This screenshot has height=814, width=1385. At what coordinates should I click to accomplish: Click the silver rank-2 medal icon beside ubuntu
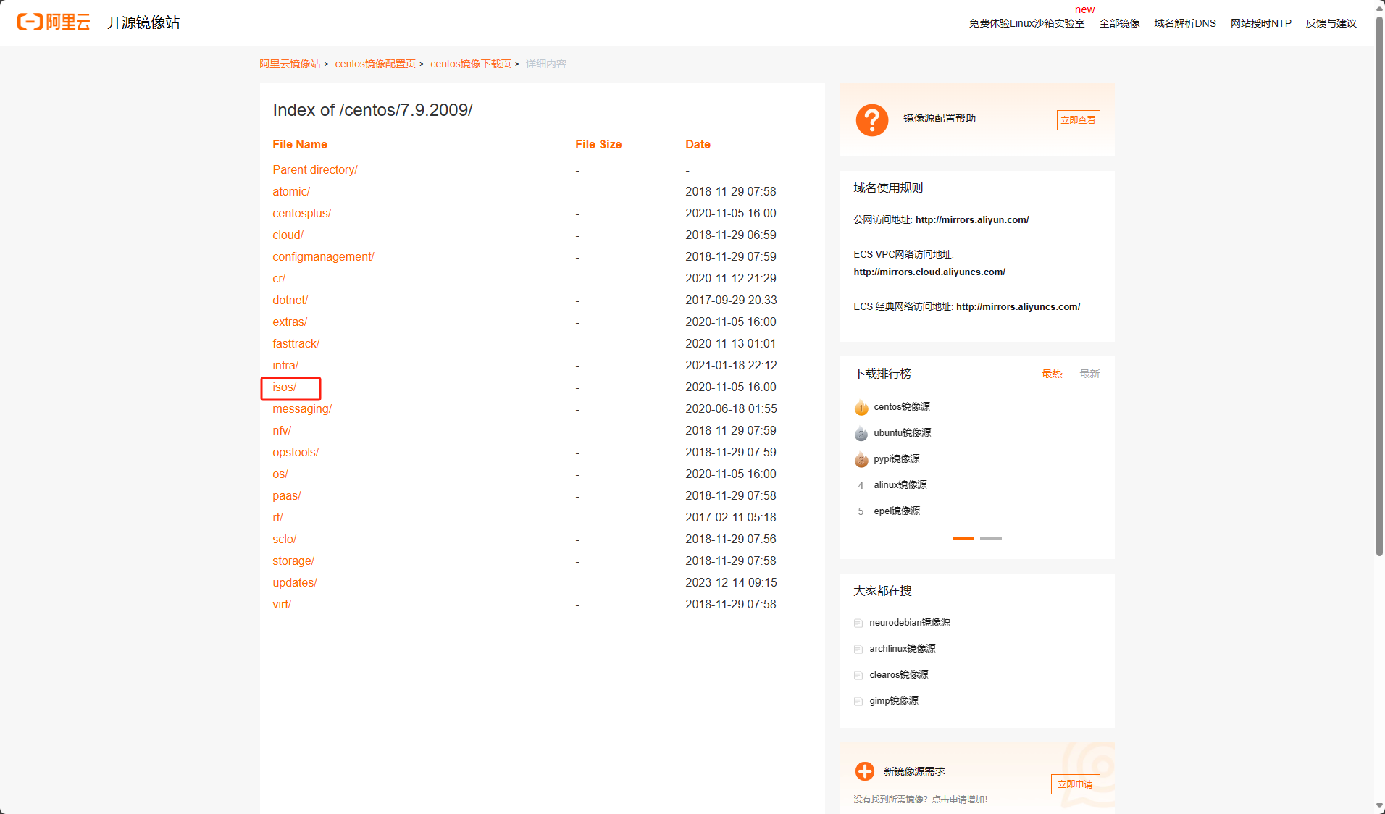(x=861, y=433)
